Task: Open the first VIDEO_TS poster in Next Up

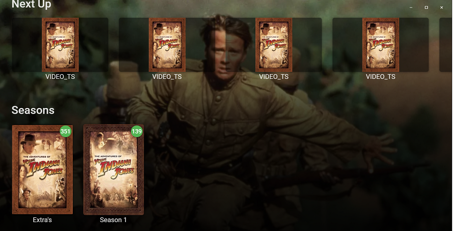Action: coord(60,45)
